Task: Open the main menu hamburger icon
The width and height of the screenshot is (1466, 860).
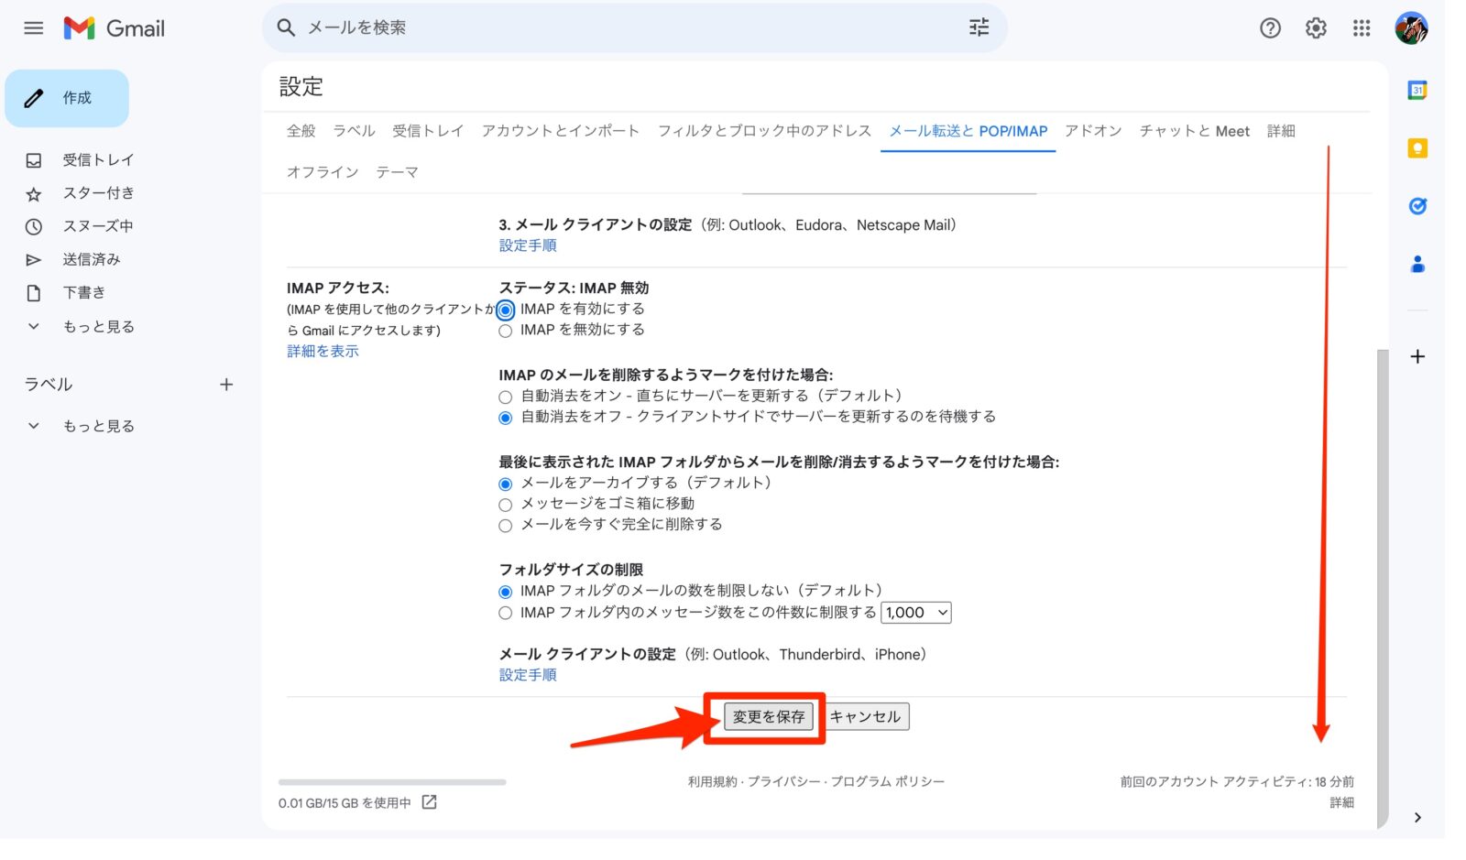Action: [34, 28]
